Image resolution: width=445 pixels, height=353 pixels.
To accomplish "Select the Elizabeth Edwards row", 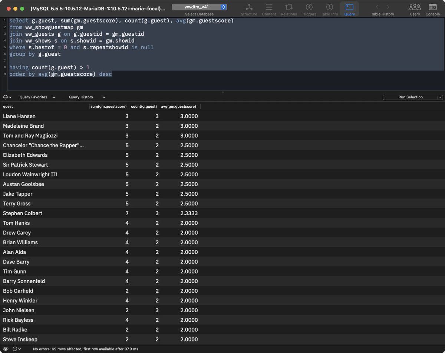I will click(222, 155).
